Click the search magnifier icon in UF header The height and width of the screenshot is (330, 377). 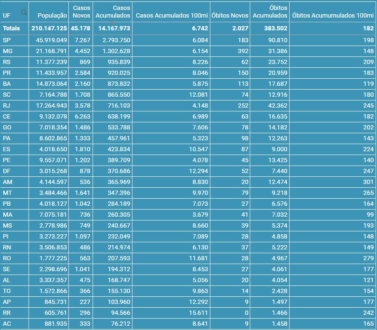[x=24, y=13]
